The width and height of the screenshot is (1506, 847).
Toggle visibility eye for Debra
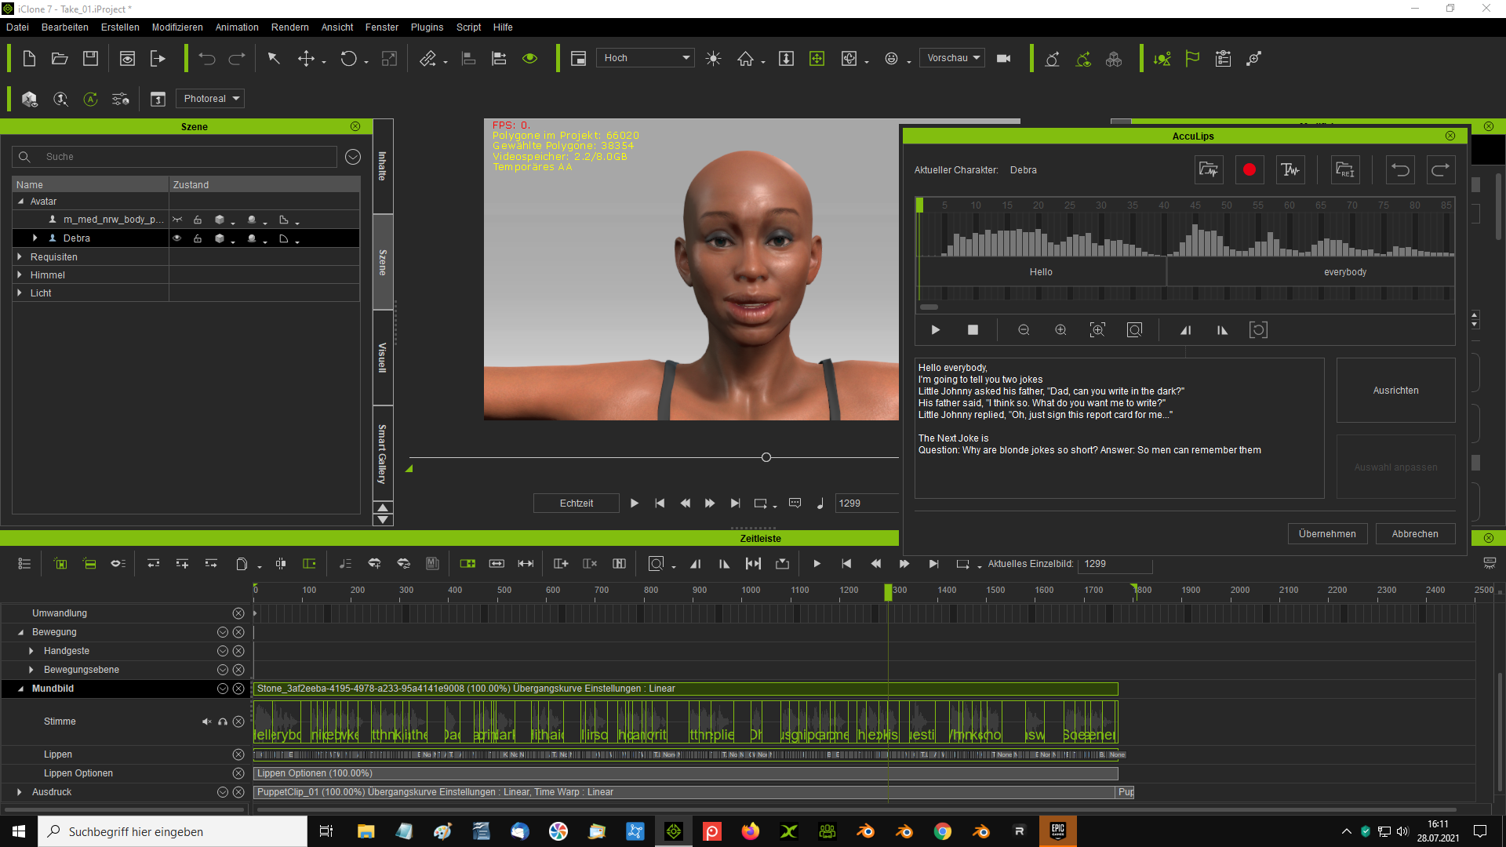pos(177,238)
